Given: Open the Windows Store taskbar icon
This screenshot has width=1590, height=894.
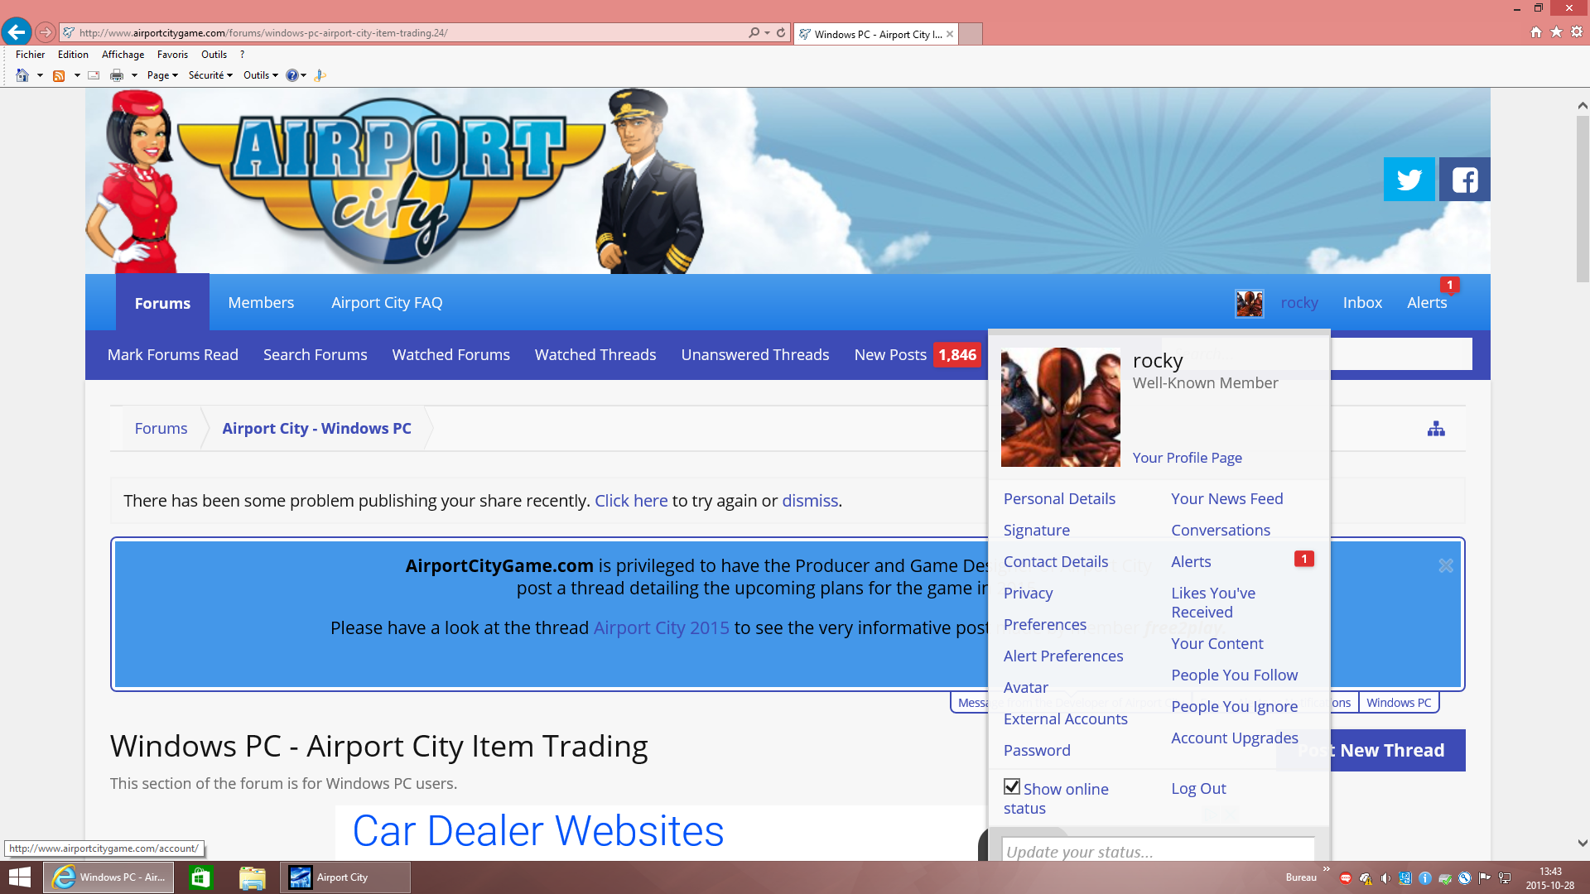Looking at the screenshot, I should pos(200,877).
